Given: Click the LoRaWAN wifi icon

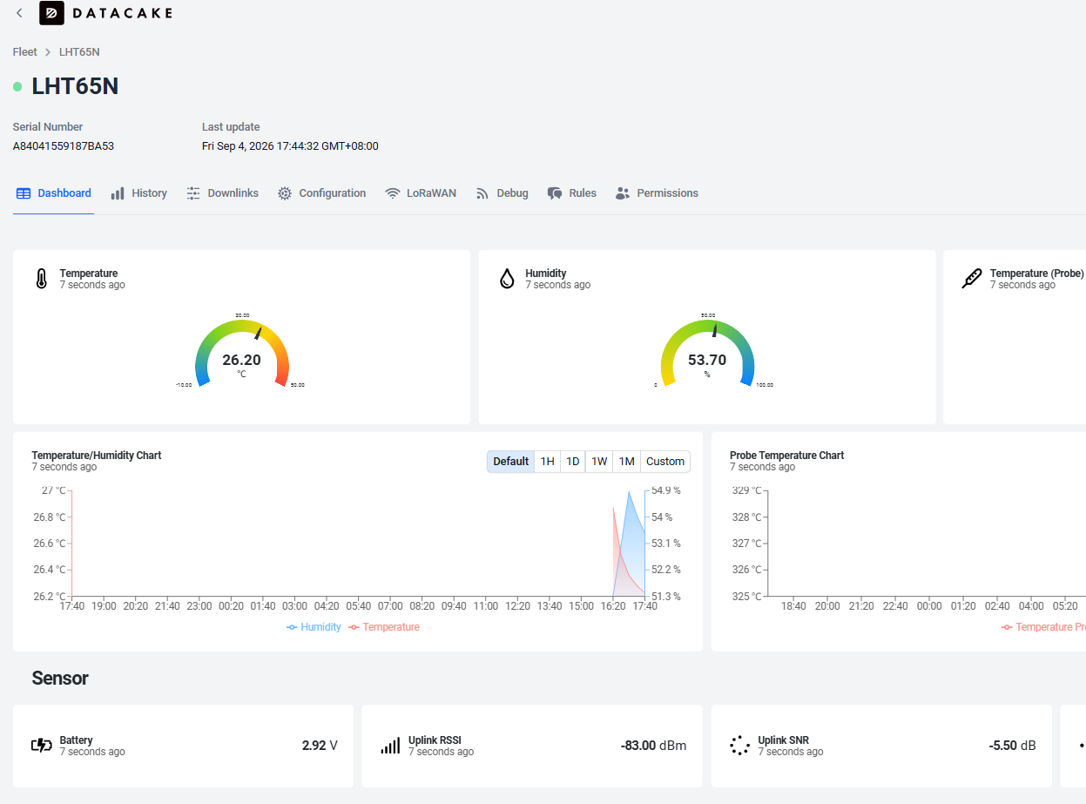Looking at the screenshot, I should coord(393,193).
